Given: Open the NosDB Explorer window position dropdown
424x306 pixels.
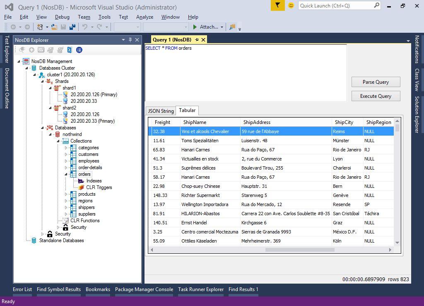Looking at the screenshot, I should pyautogui.click(x=123, y=40).
